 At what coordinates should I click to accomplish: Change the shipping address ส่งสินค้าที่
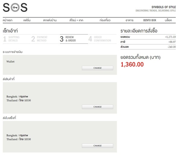[x=97, y=107]
